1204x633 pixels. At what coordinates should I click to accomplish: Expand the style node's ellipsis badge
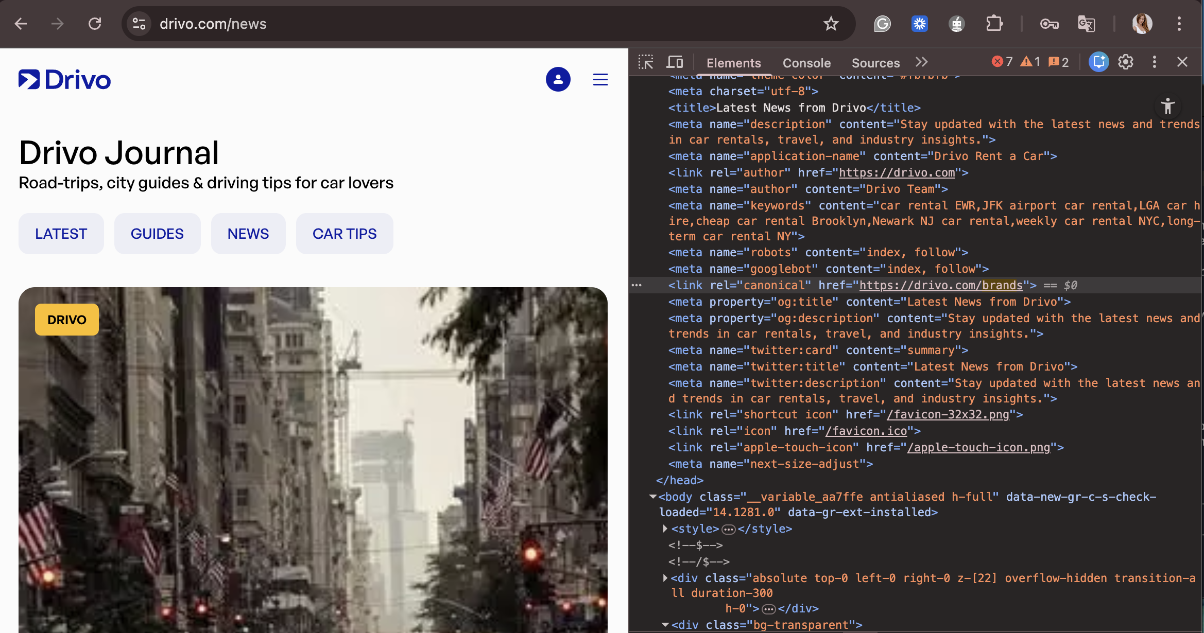pyautogui.click(x=729, y=529)
